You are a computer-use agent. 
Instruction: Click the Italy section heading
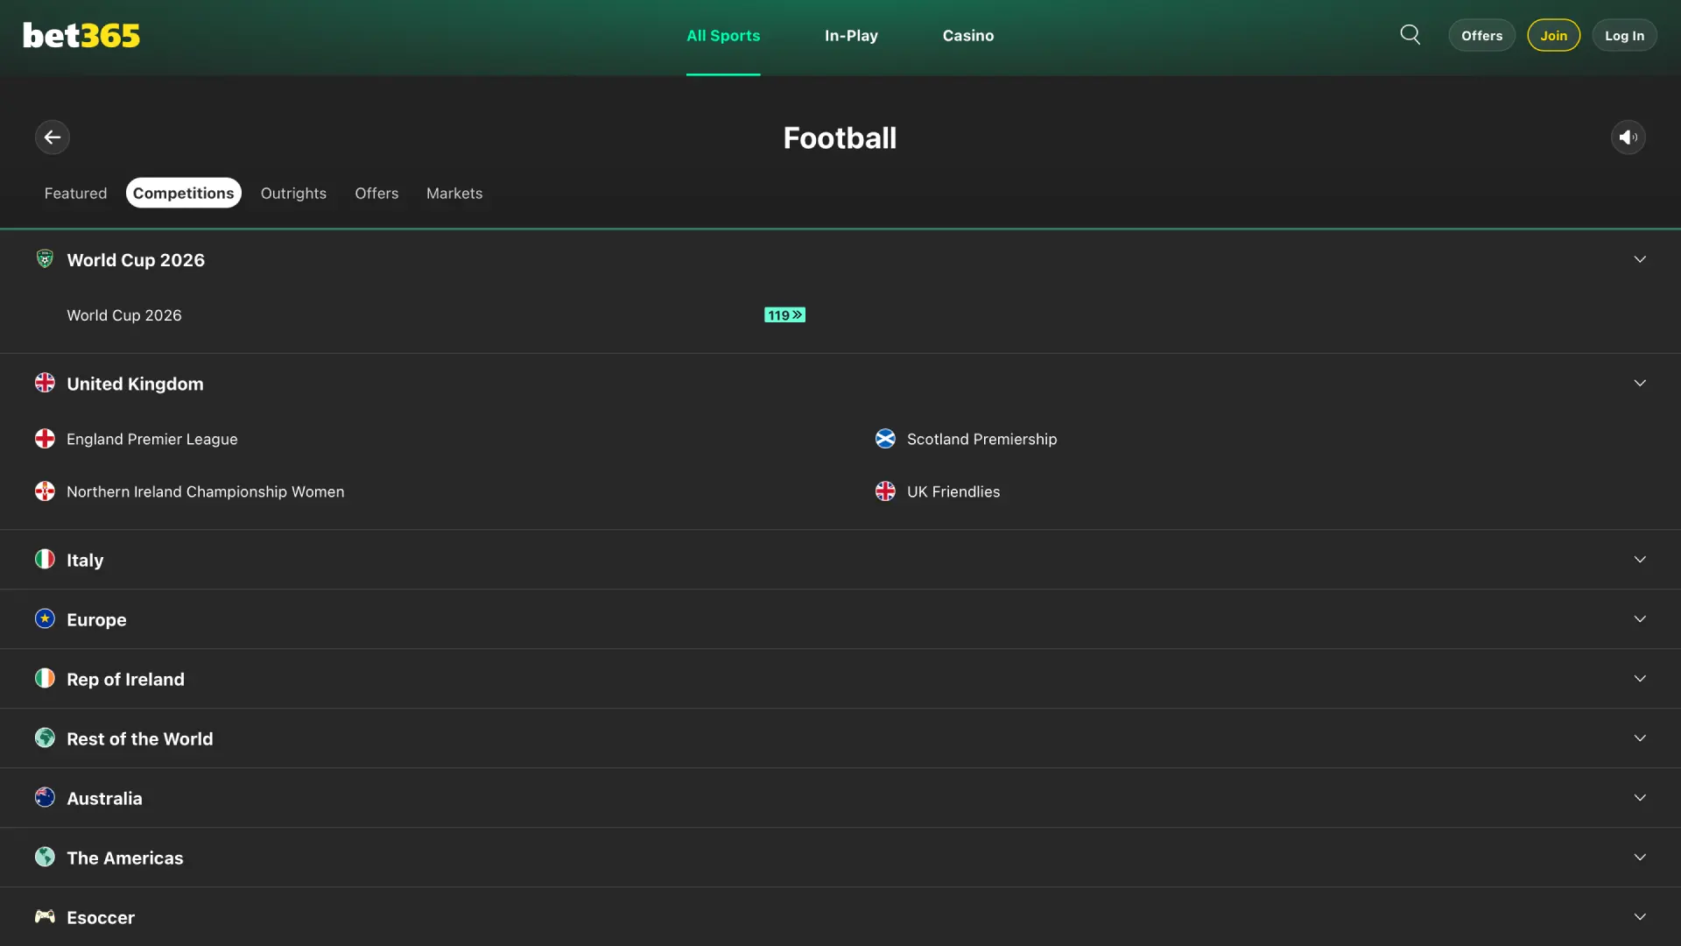85,560
